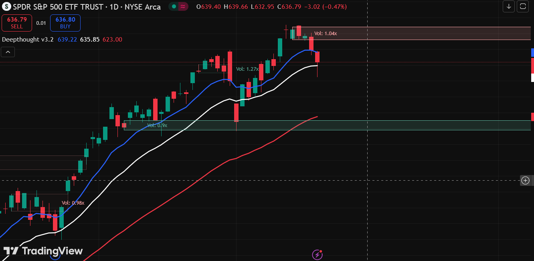Click the H639.66 high price value
Image resolution: width=534 pixels, height=261 pixels.
point(236,7)
